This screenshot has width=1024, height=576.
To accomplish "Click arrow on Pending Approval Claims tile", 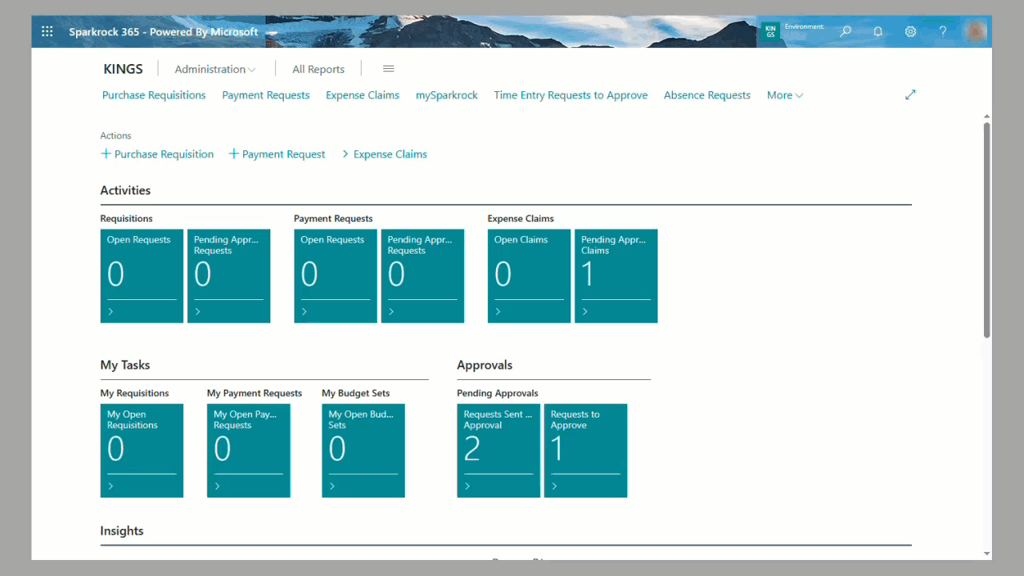I will (x=585, y=311).
